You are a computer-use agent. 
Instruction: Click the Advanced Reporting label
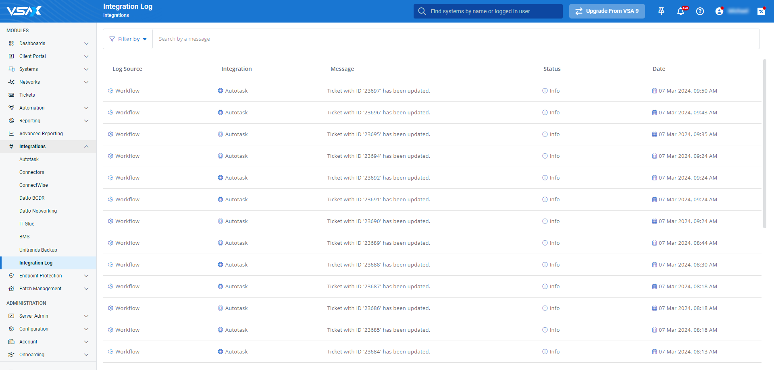[41, 134]
